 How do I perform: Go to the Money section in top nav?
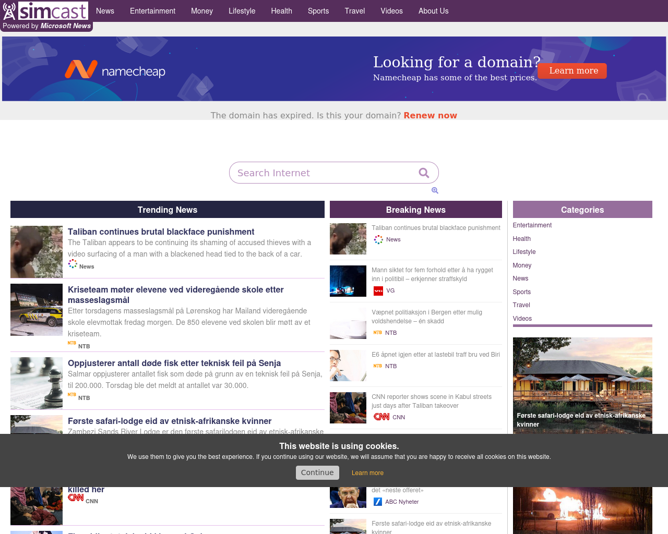pos(202,11)
